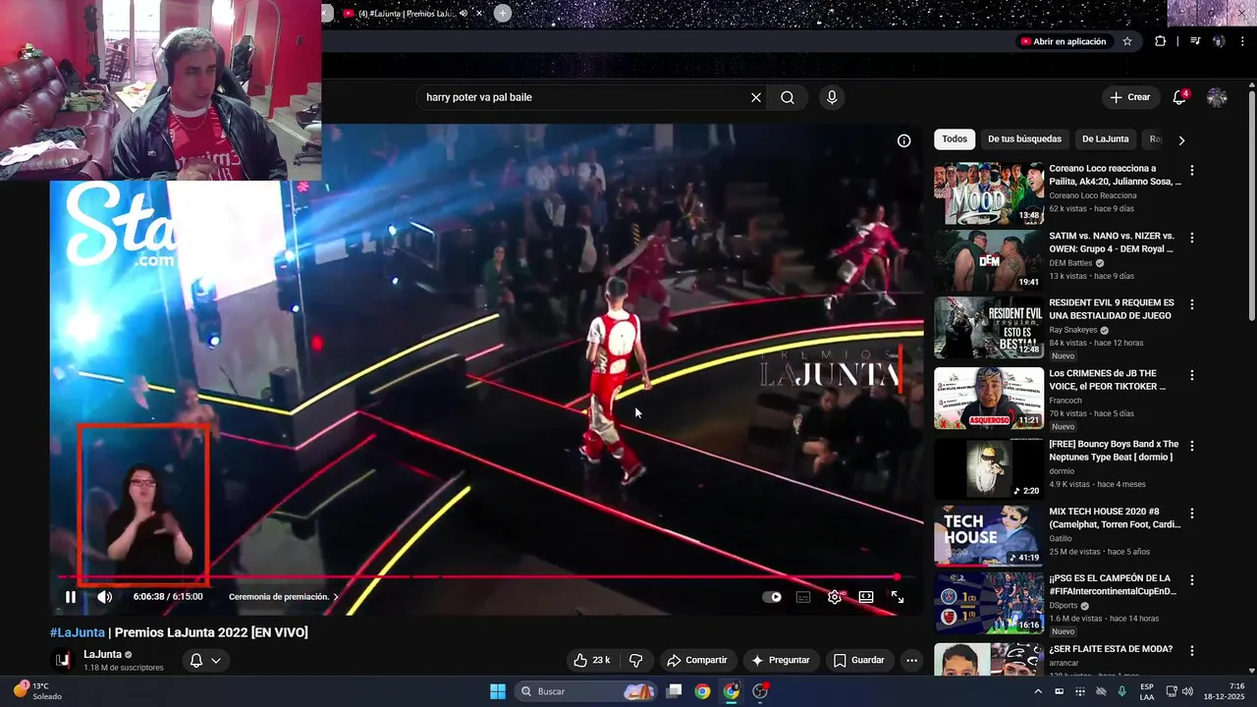Screen dimensions: 1257x707
Task: Open the LaJunta channel avatar
Action: [x=63, y=660]
